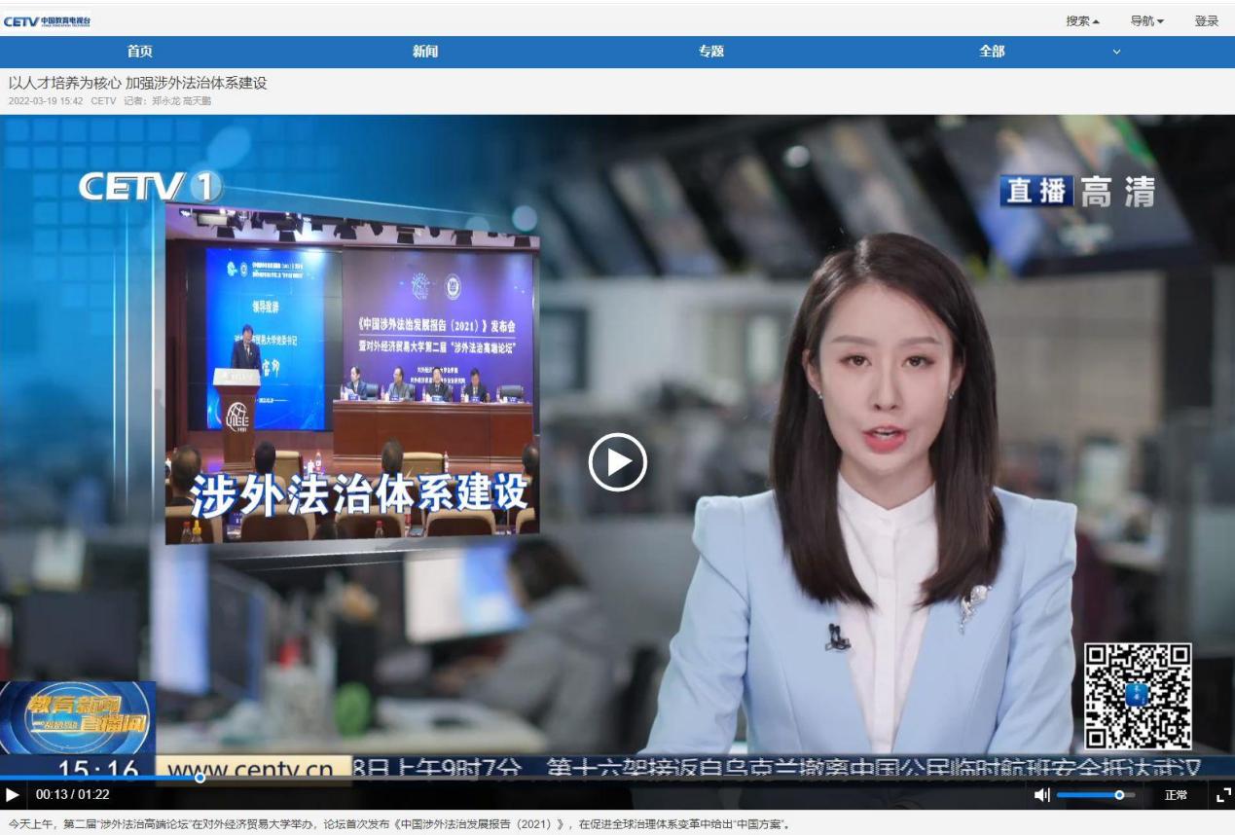The image size is (1235, 835).
Task: Go to the 首页 tab
Action: tap(140, 52)
